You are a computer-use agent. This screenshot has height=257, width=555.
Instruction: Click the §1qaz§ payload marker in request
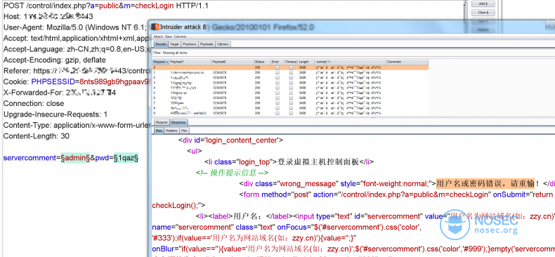click(x=126, y=158)
